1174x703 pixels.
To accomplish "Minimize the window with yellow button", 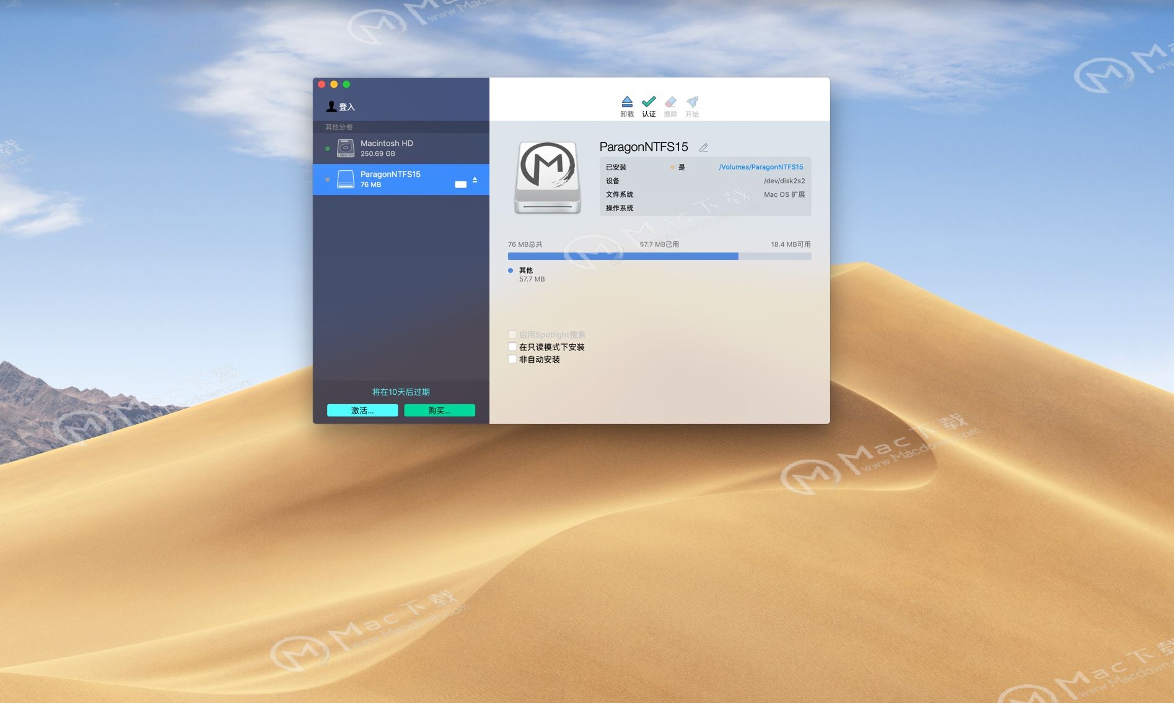I will pyautogui.click(x=334, y=84).
